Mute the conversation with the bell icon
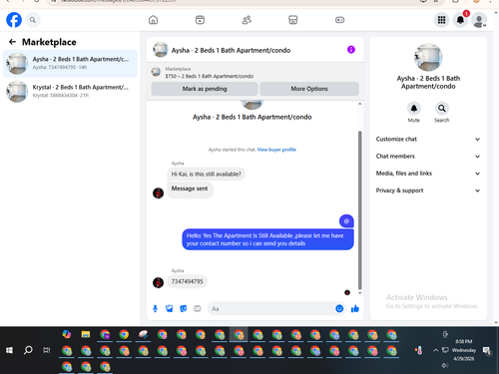 click(x=414, y=109)
